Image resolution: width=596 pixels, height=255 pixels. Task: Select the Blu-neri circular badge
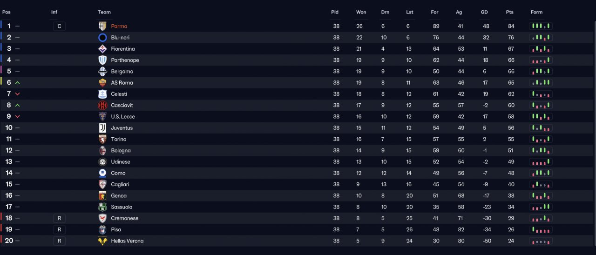tap(102, 37)
